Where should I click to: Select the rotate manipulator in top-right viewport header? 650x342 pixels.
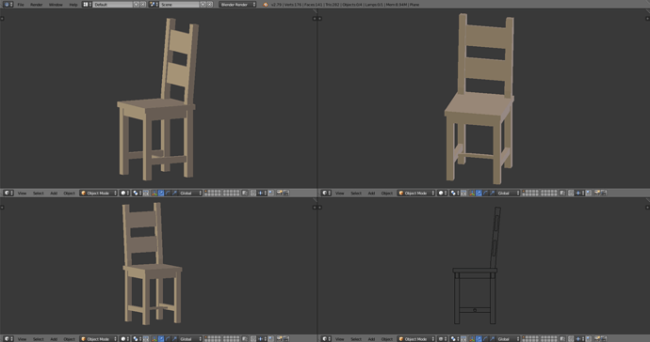click(485, 193)
